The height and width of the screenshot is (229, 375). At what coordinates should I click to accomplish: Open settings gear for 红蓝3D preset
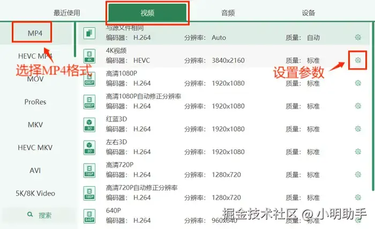(x=358, y=129)
